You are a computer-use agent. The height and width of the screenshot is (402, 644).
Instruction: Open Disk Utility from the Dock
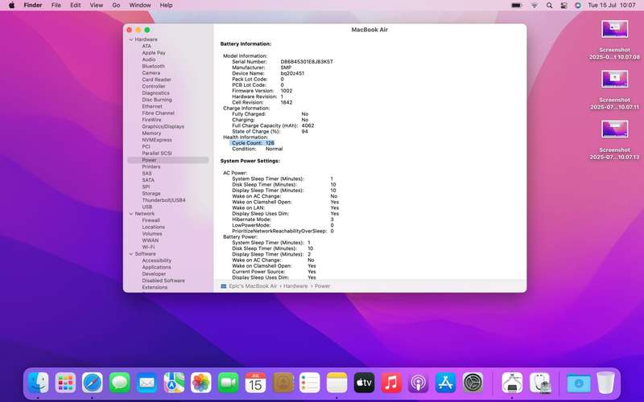[539, 384]
